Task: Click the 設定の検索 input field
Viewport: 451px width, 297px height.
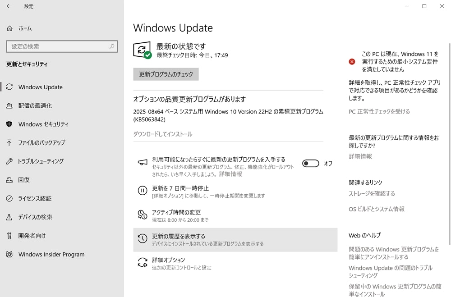Action: [62, 46]
